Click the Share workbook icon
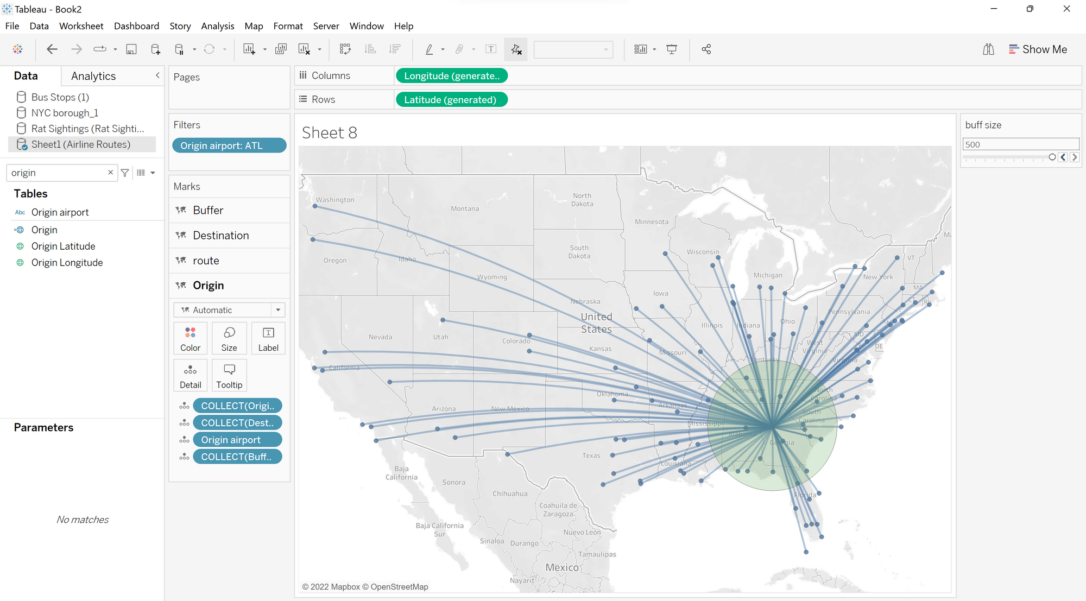The height and width of the screenshot is (601, 1086). (706, 49)
